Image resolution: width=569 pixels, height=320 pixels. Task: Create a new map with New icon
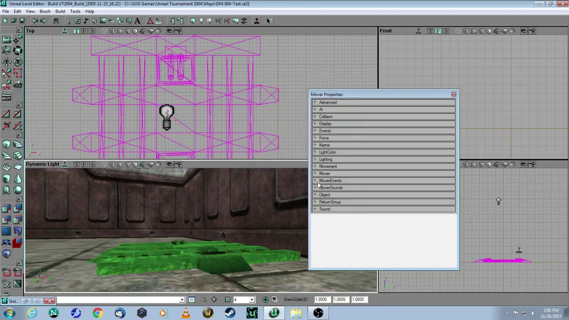[5, 21]
